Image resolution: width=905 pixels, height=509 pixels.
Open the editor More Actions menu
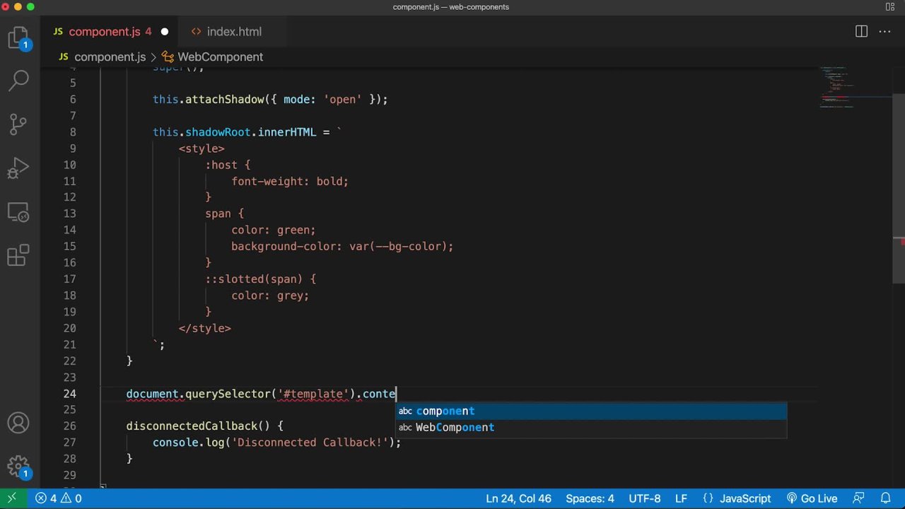[884, 32]
